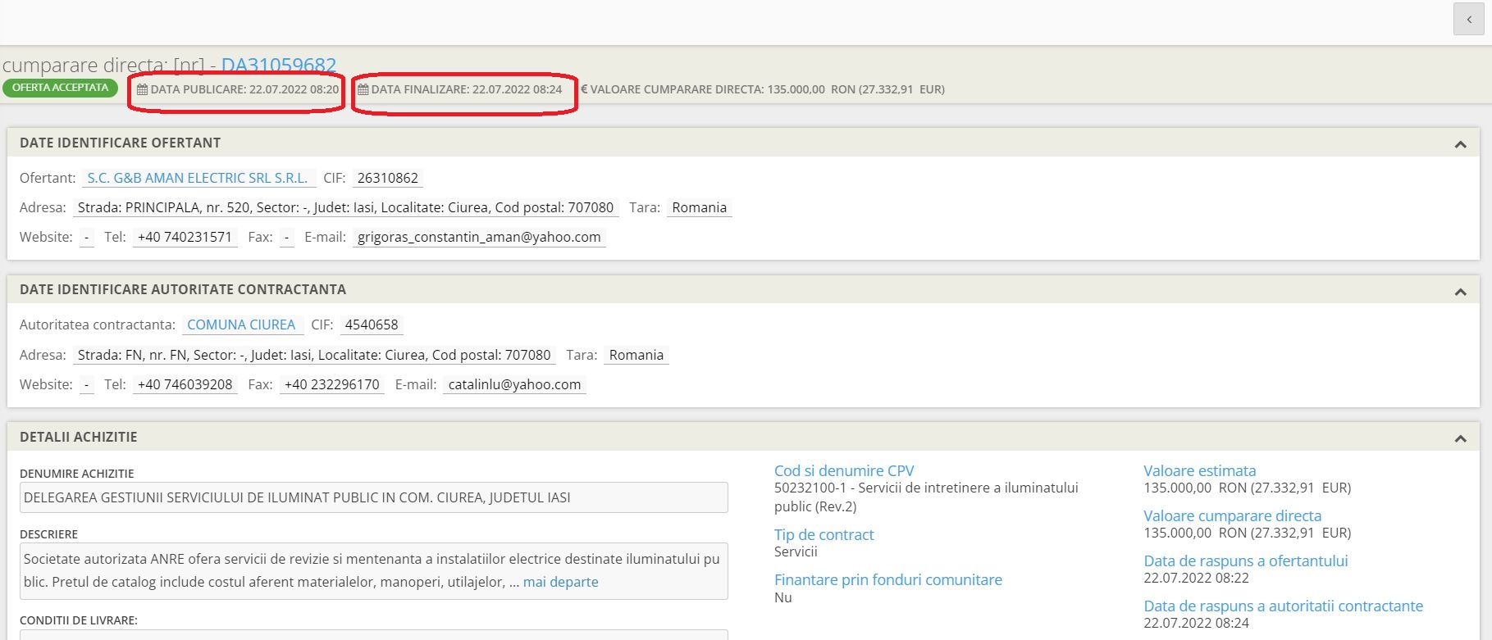Open the DA31059682 purchase link

(x=279, y=65)
